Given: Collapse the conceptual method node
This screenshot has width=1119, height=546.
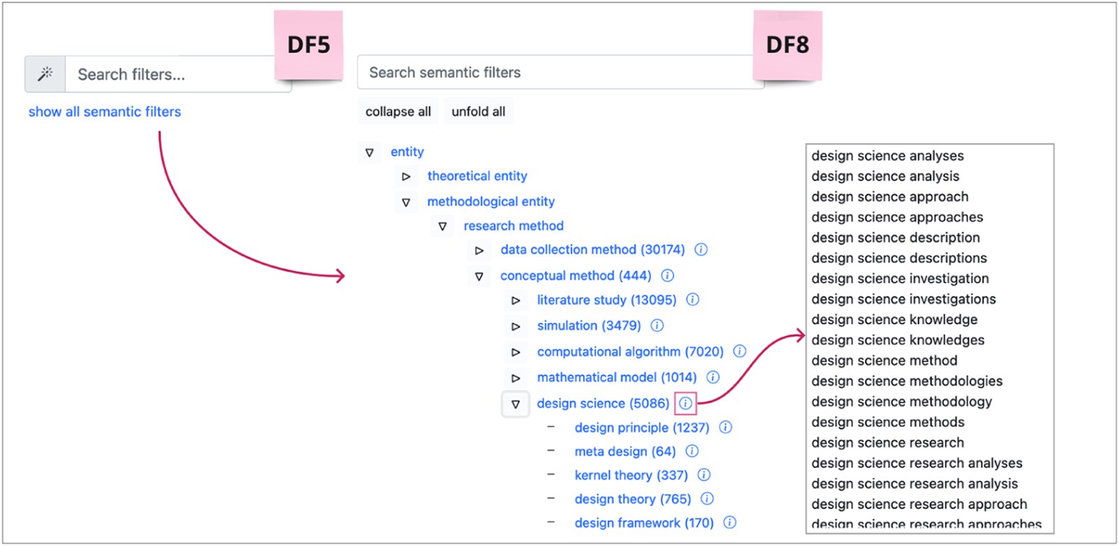Looking at the screenshot, I should pos(479,276).
